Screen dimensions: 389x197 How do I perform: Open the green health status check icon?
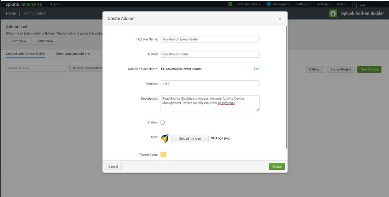point(230,4)
